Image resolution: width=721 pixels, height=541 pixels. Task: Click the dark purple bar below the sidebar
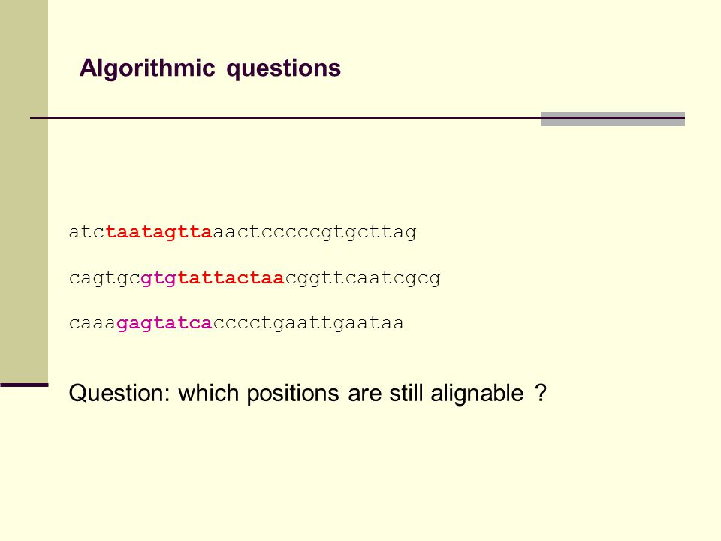coord(24,385)
